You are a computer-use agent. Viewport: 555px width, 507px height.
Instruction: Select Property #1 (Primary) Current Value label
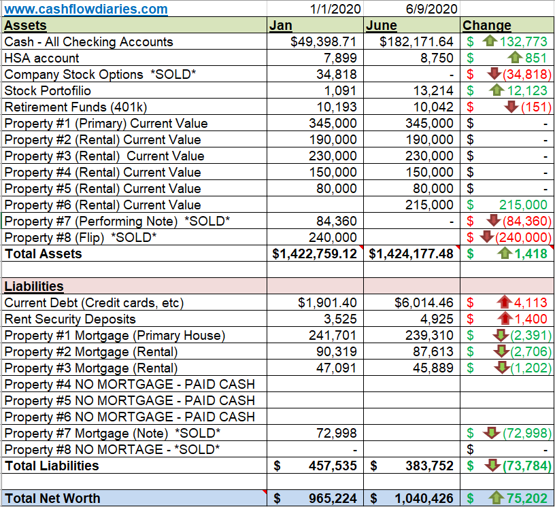click(x=106, y=124)
